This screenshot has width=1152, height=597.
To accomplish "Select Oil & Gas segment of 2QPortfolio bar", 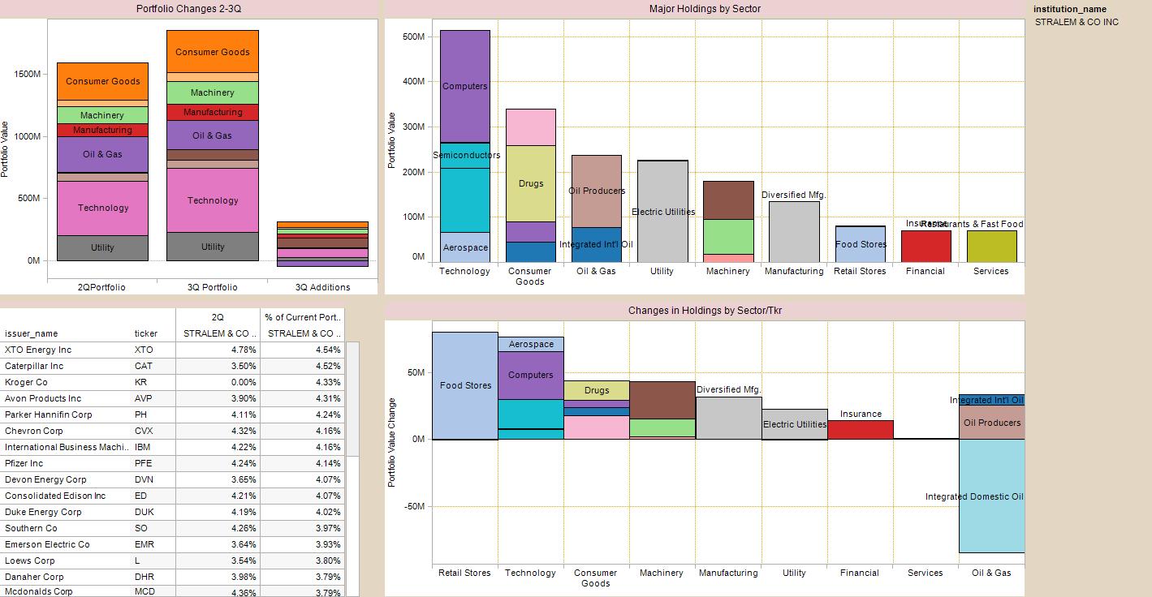I will [x=102, y=154].
